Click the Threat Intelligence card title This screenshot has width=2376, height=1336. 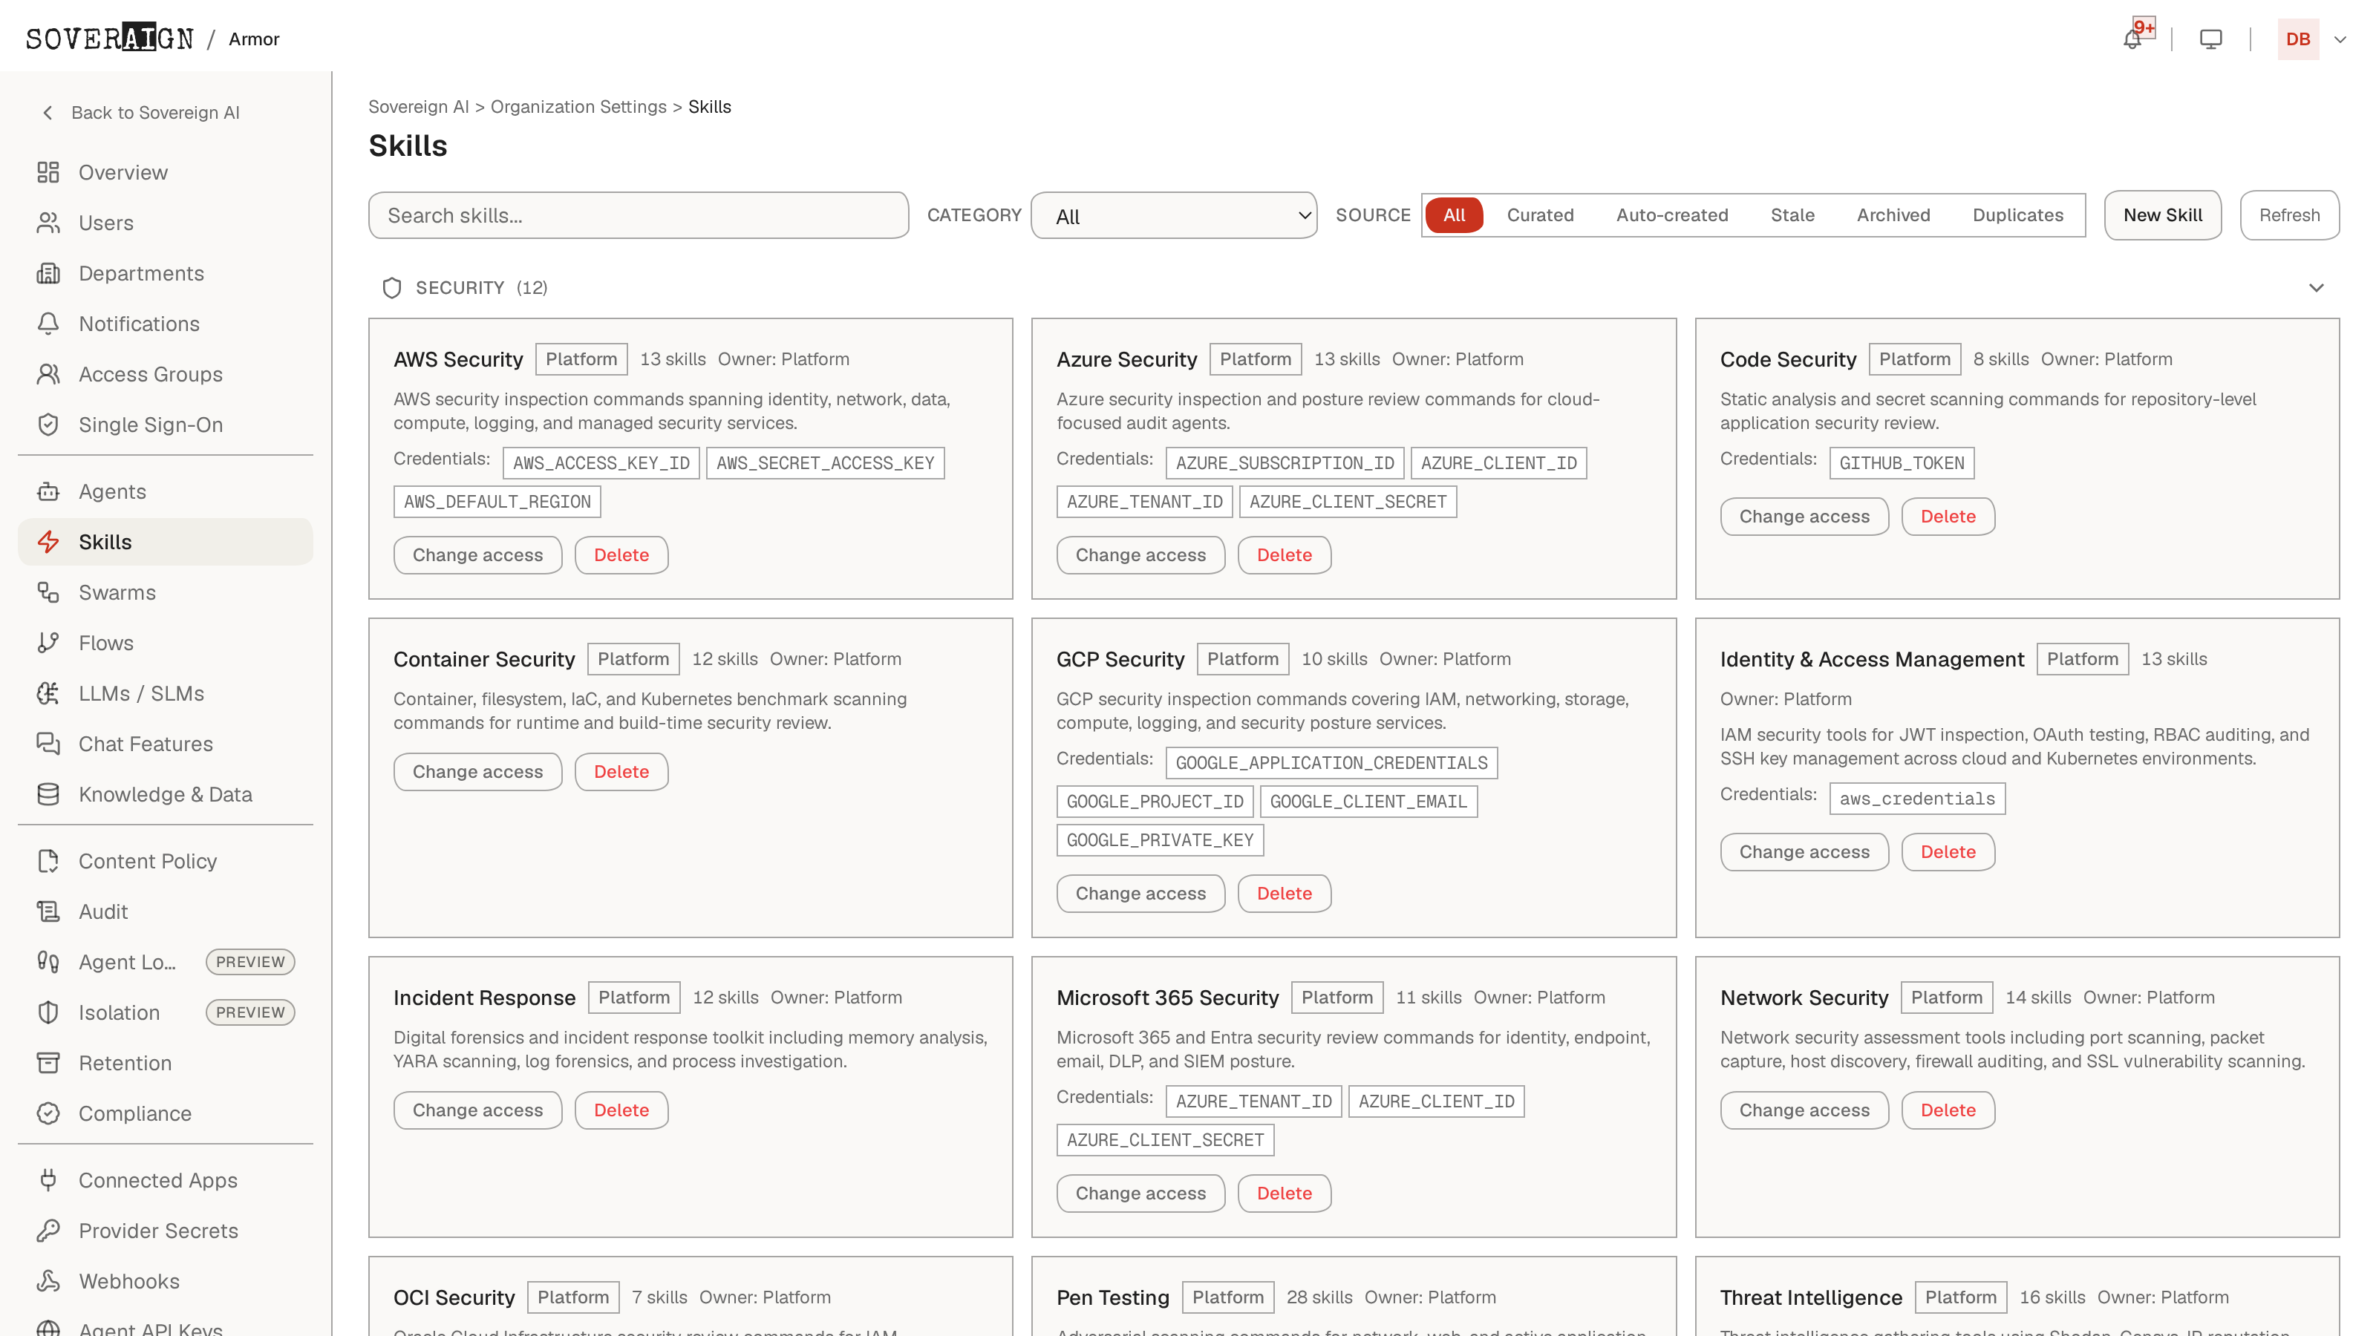[1811, 1297]
